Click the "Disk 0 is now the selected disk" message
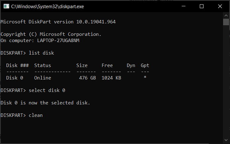 [x=45, y=103]
